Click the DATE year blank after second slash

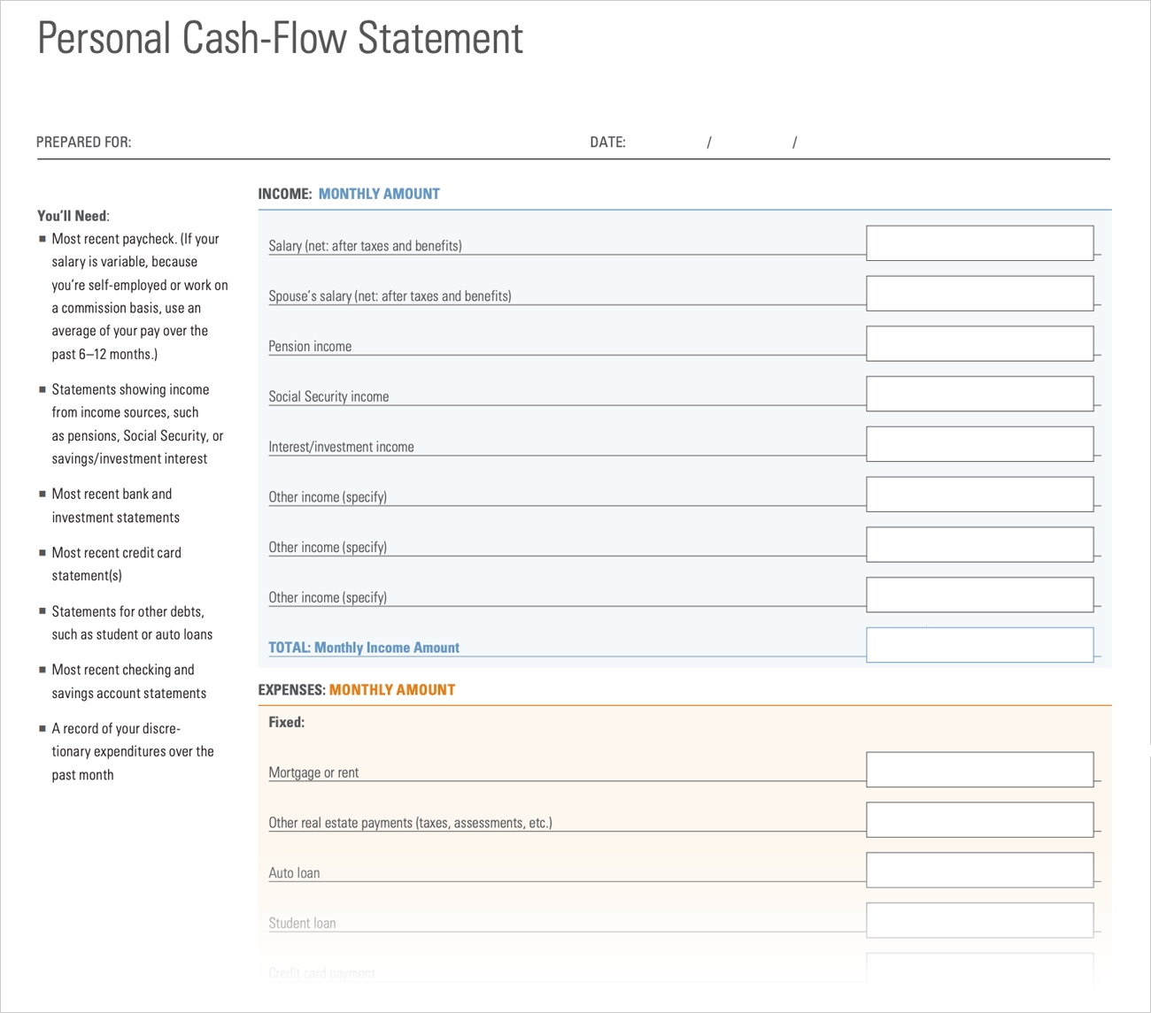point(850,143)
